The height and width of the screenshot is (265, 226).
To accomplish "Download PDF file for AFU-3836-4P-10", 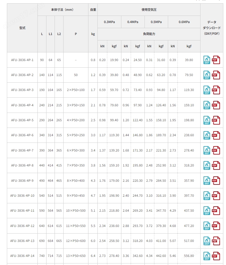I will pyautogui.click(x=216, y=196).
